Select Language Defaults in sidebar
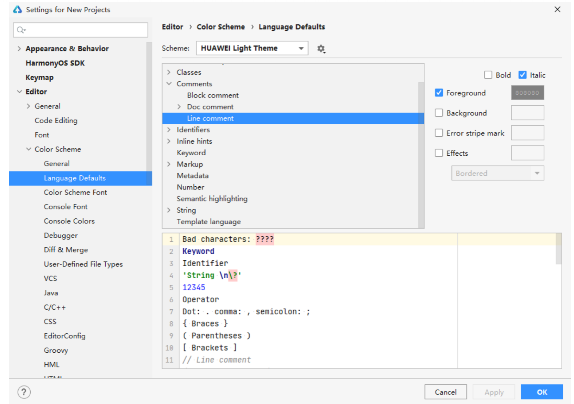The height and width of the screenshot is (404, 574). point(80,178)
